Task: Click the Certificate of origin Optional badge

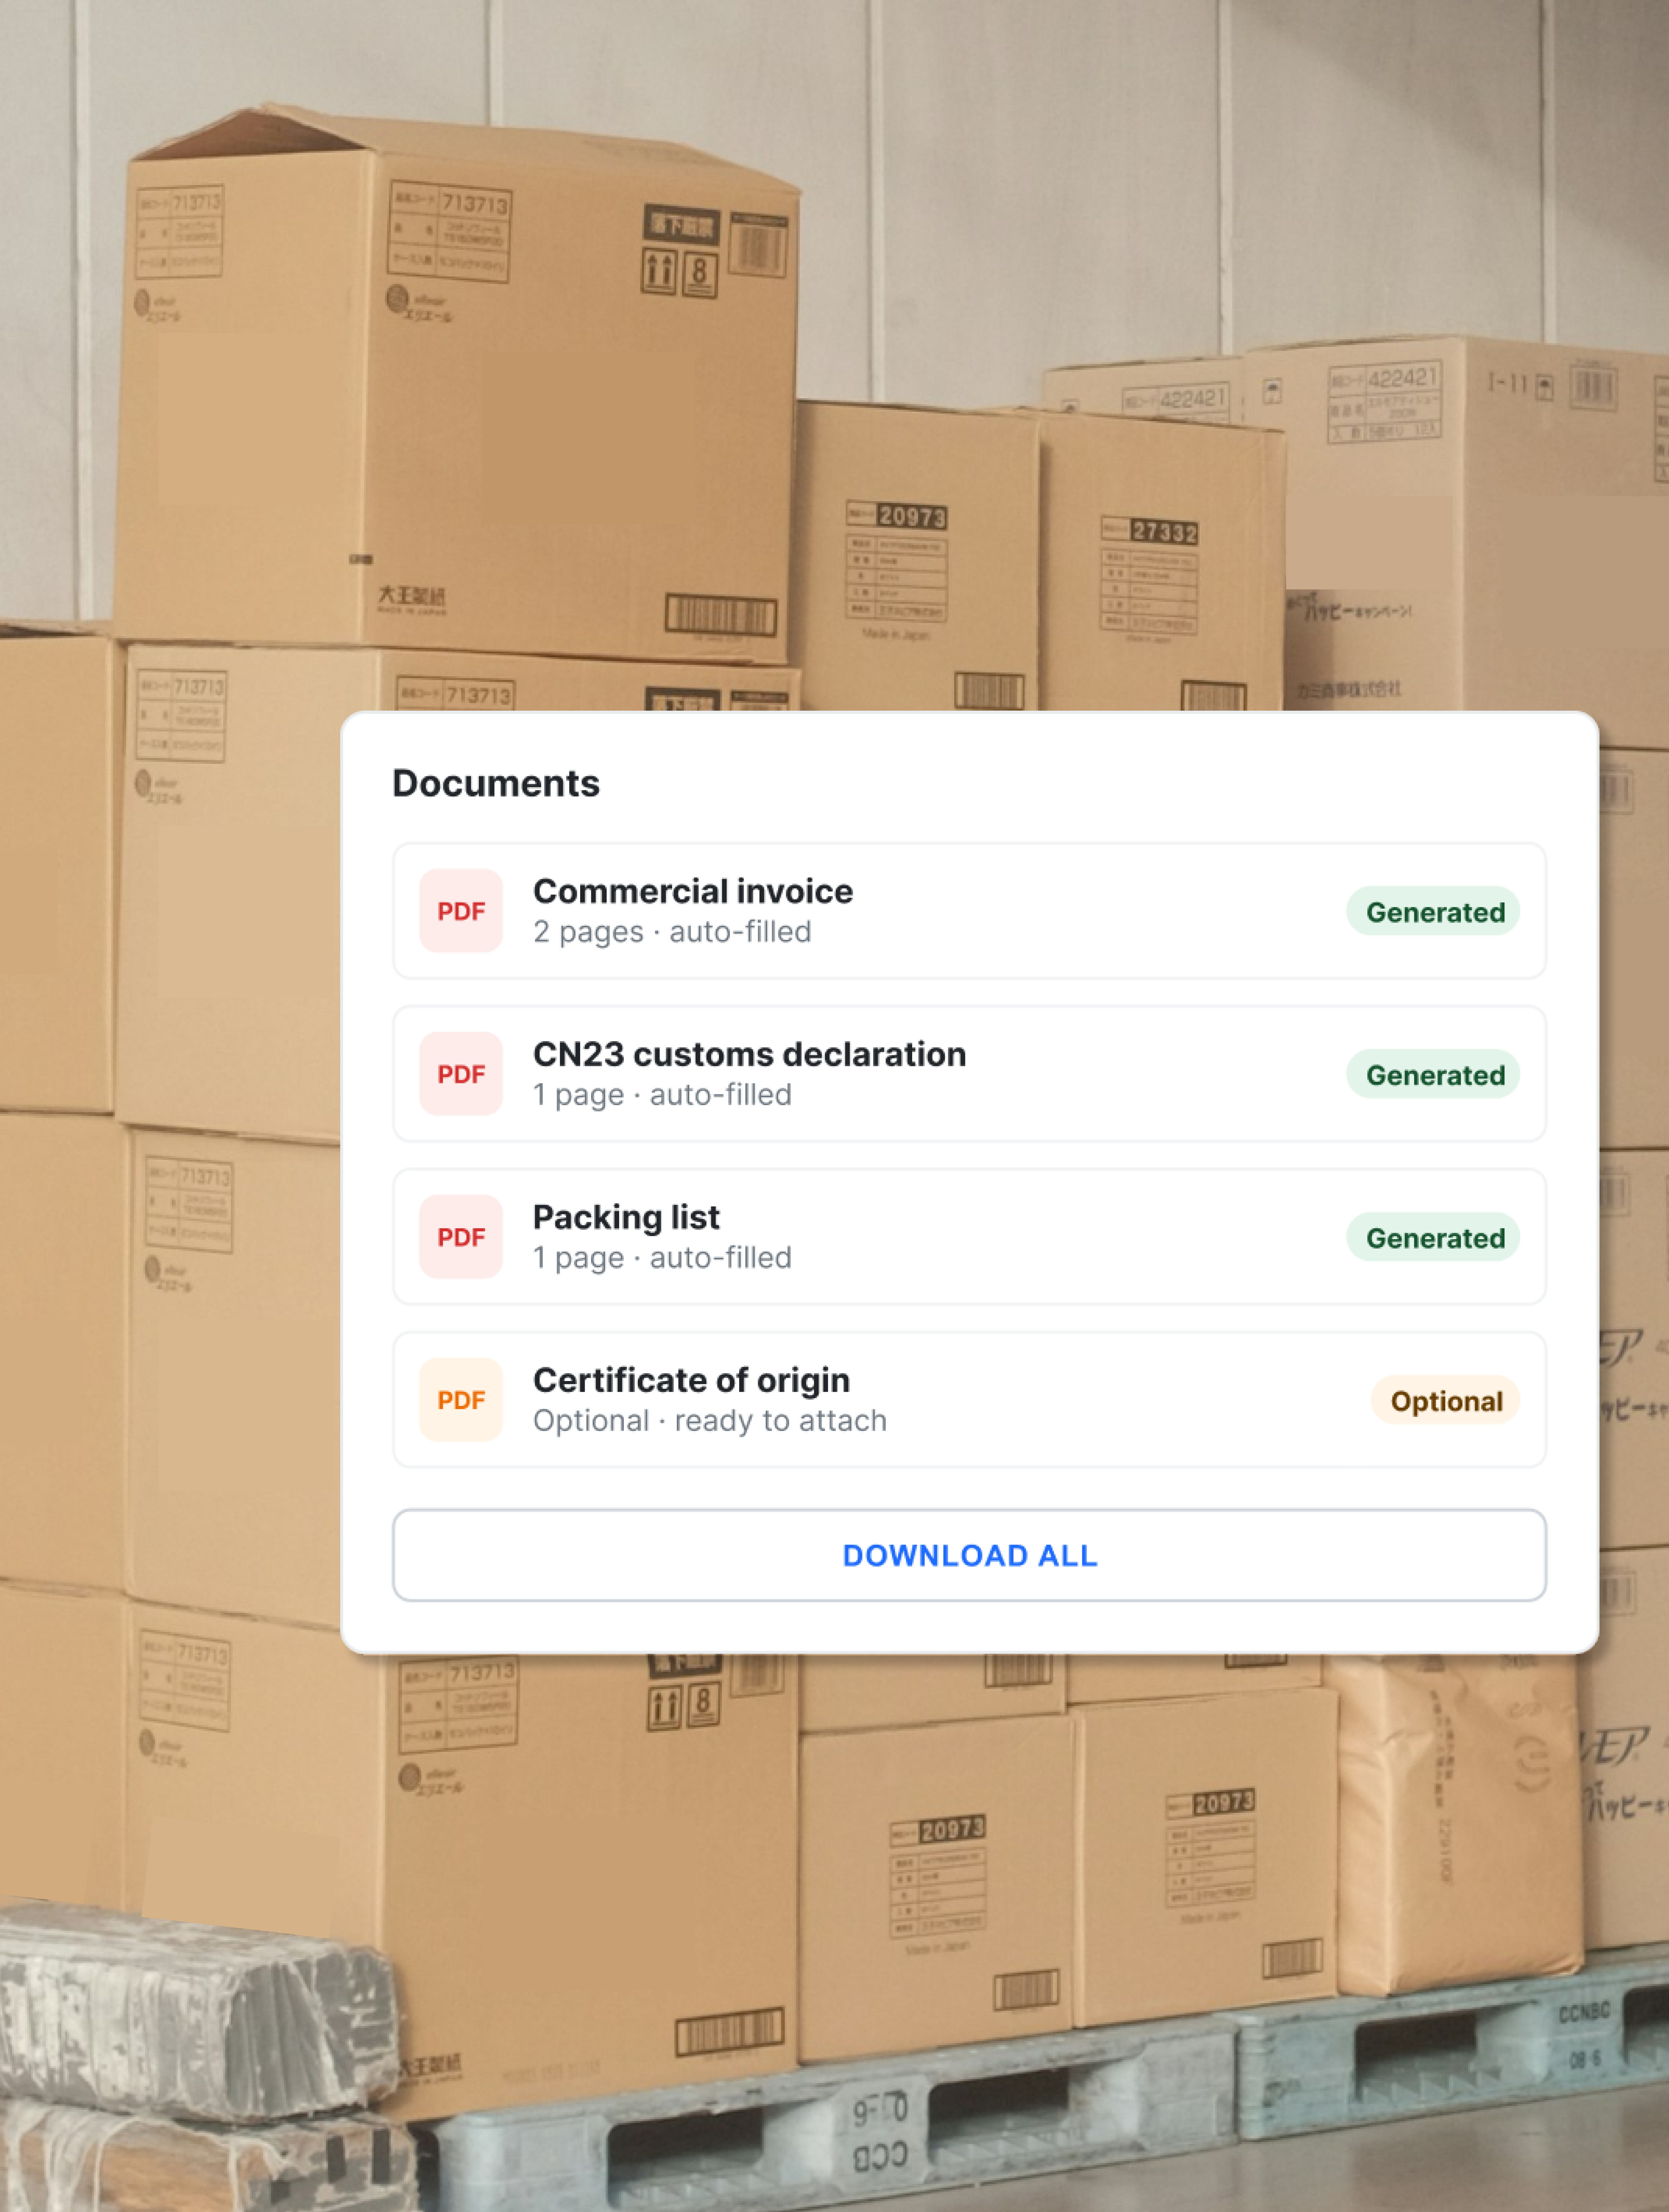Action: coord(1445,1400)
